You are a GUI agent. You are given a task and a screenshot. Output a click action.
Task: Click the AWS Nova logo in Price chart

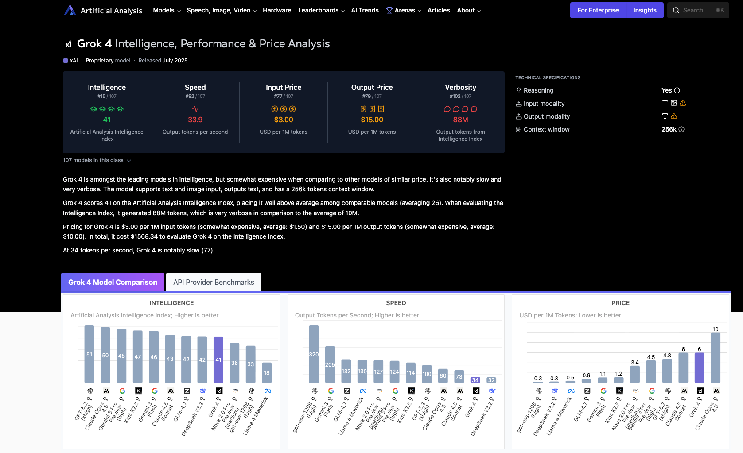click(x=636, y=391)
